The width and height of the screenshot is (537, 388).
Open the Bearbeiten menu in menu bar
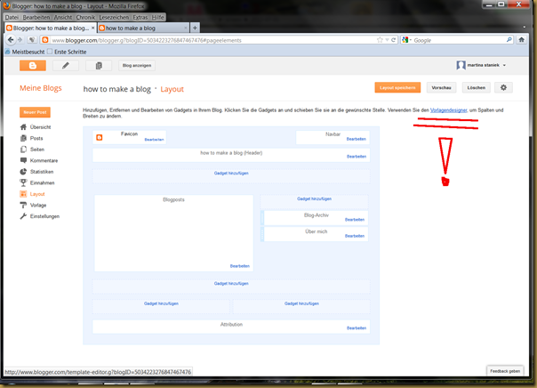(x=36, y=17)
